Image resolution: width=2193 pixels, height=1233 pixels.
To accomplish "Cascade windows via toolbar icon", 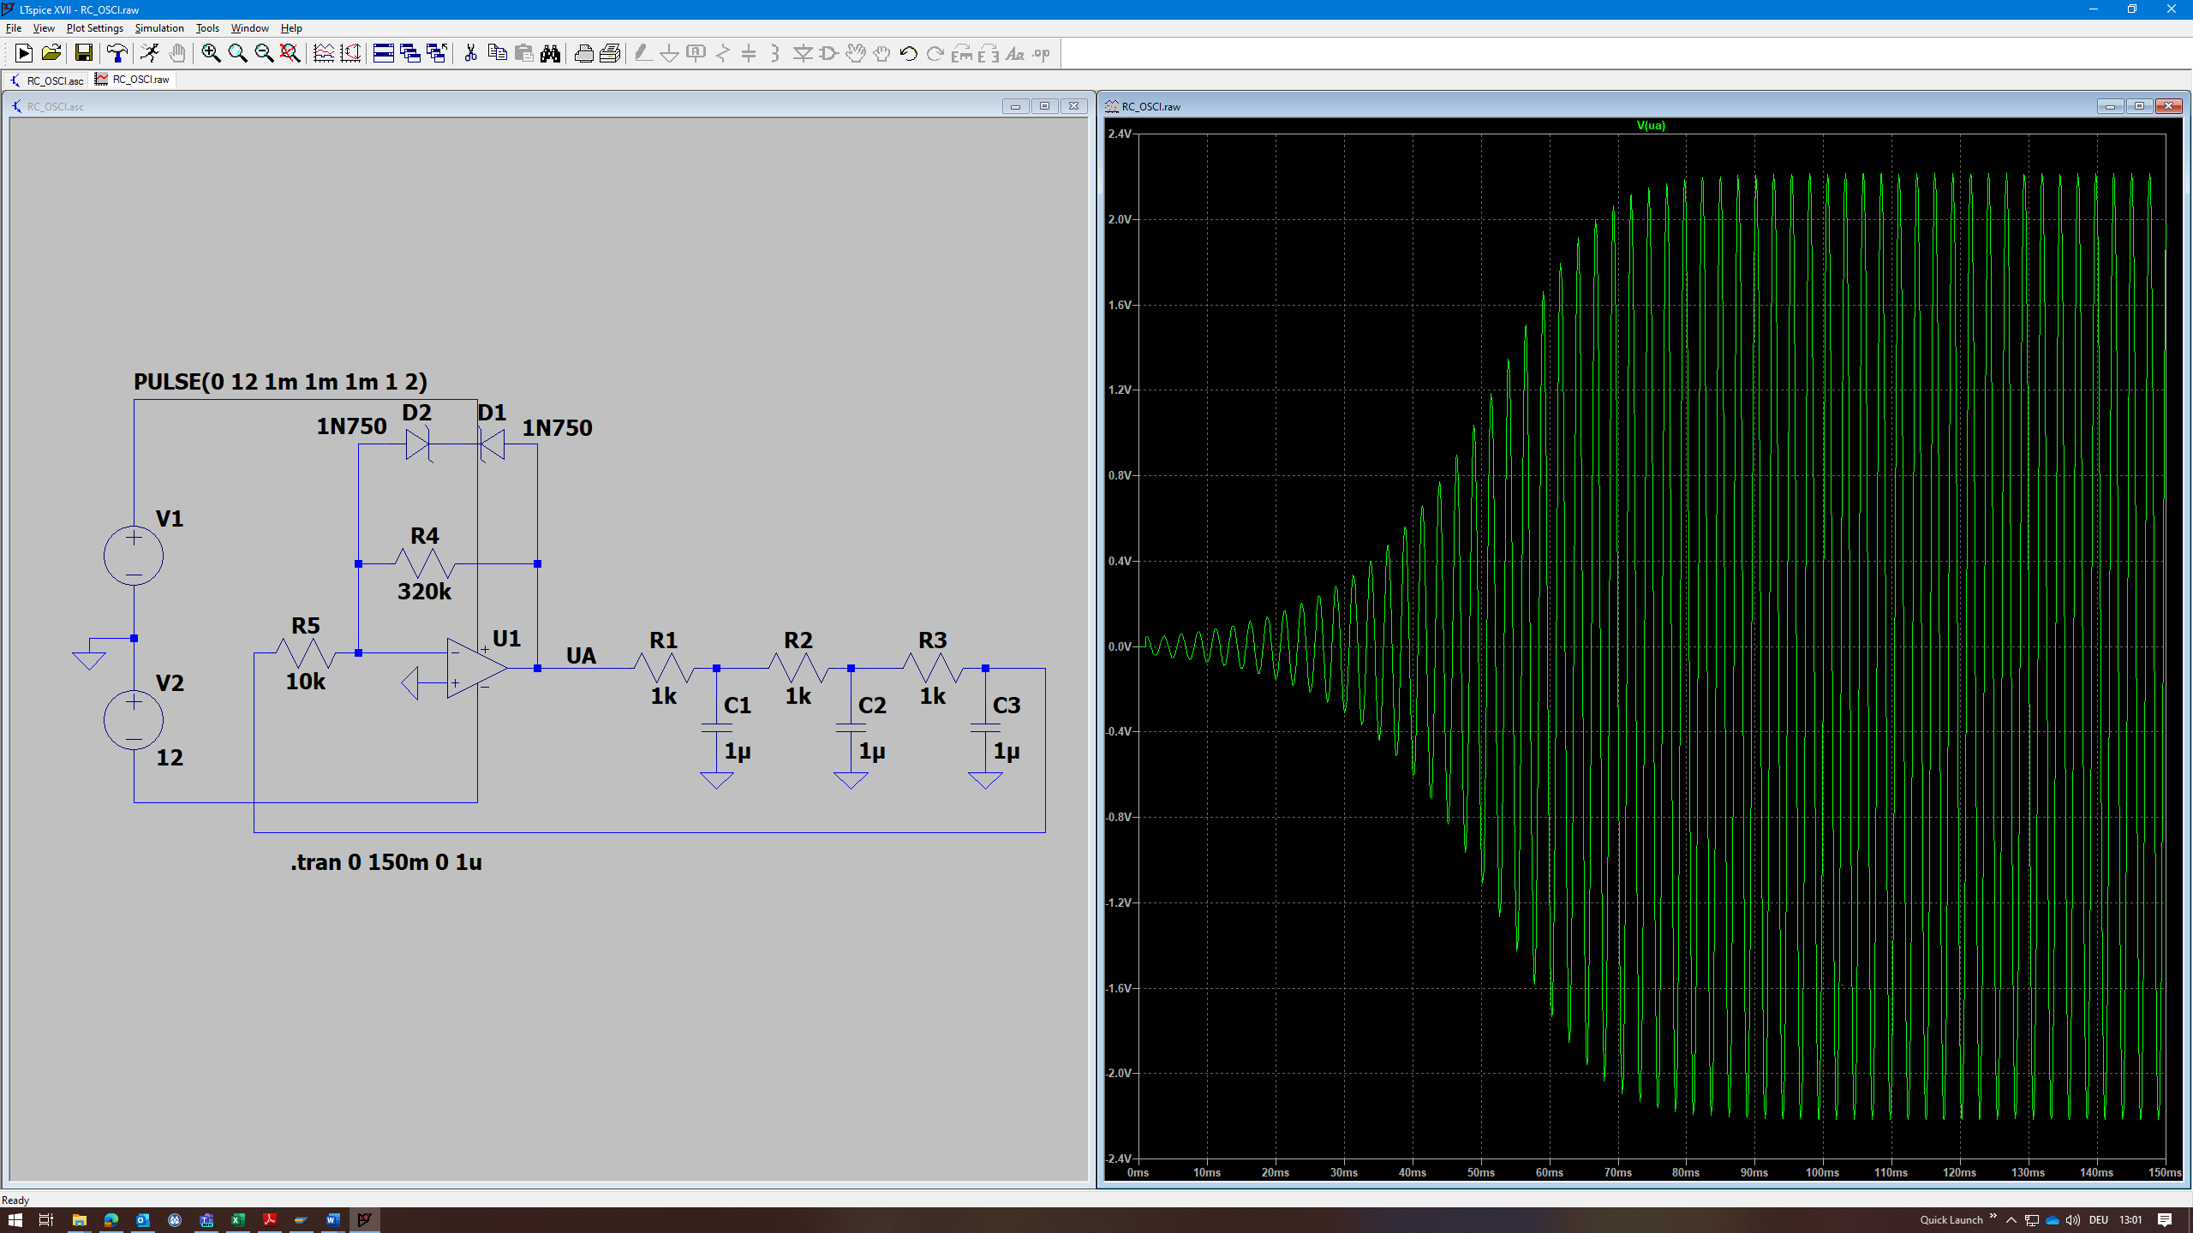I will tap(410, 53).
